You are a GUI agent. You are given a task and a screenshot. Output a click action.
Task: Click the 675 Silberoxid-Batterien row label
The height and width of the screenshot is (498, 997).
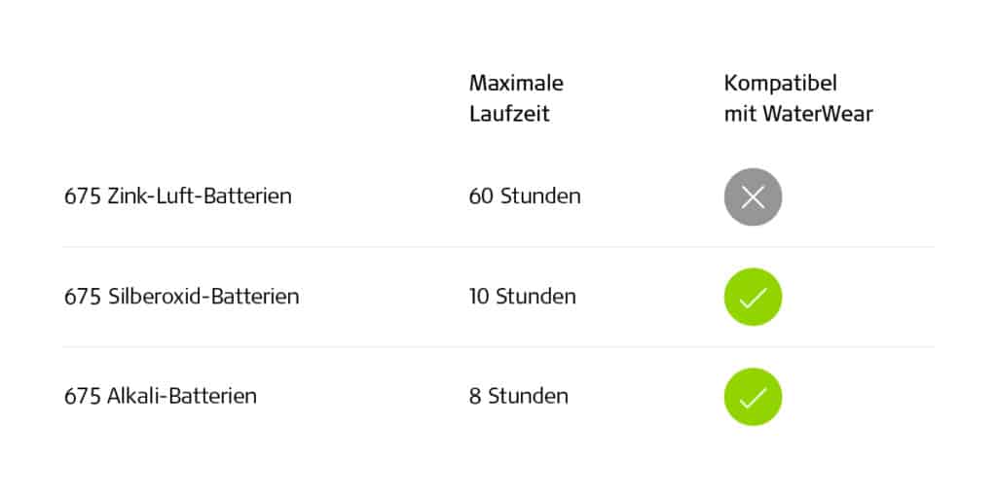pos(182,297)
